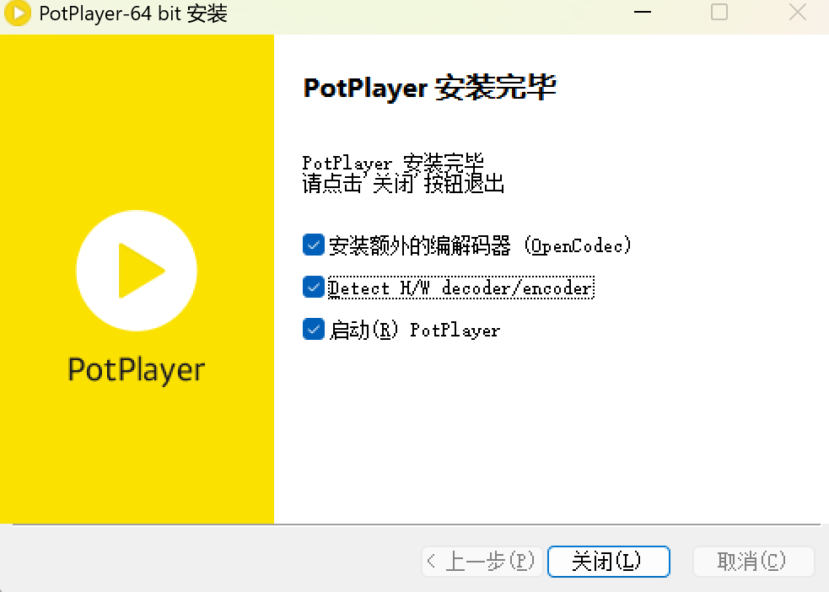Click the PotPlayer icon in the title bar
The width and height of the screenshot is (829, 592).
[16, 13]
